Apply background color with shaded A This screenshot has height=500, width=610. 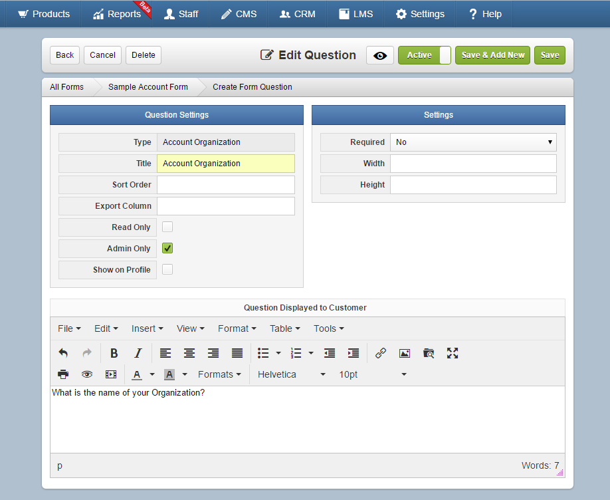(x=169, y=374)
